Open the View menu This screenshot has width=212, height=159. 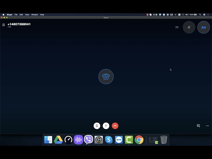point(27,15)
